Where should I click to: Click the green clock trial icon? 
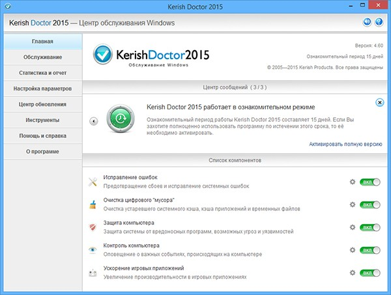point(121,119)
